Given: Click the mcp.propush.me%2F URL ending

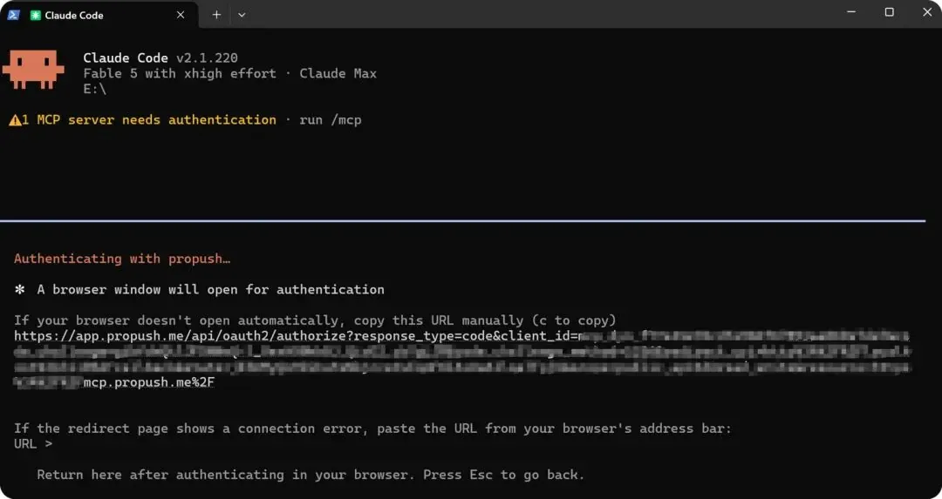Looking at the screenshot, I should (x=148, y=382).
